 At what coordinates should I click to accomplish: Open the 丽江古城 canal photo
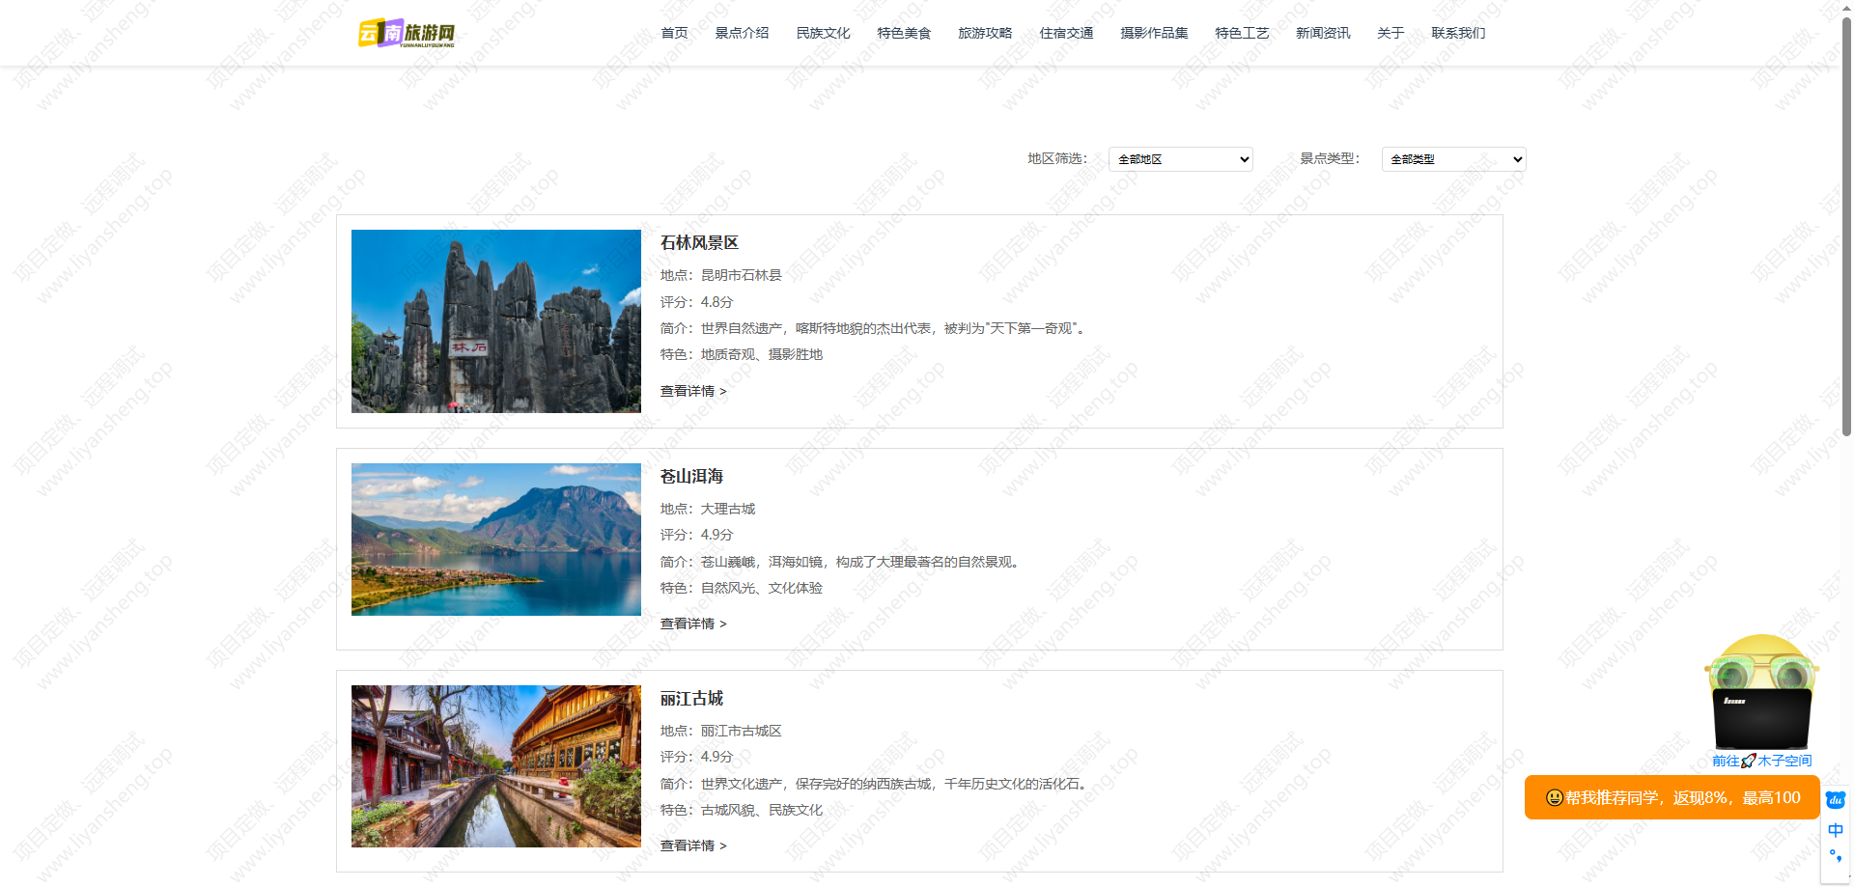point(496,766)
